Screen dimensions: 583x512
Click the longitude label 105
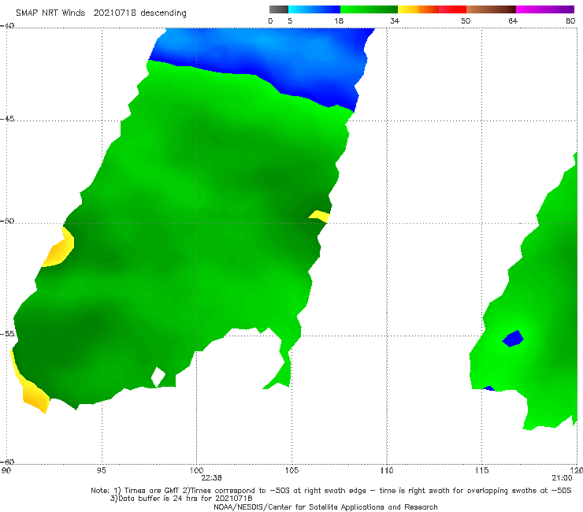pos(291,471)
